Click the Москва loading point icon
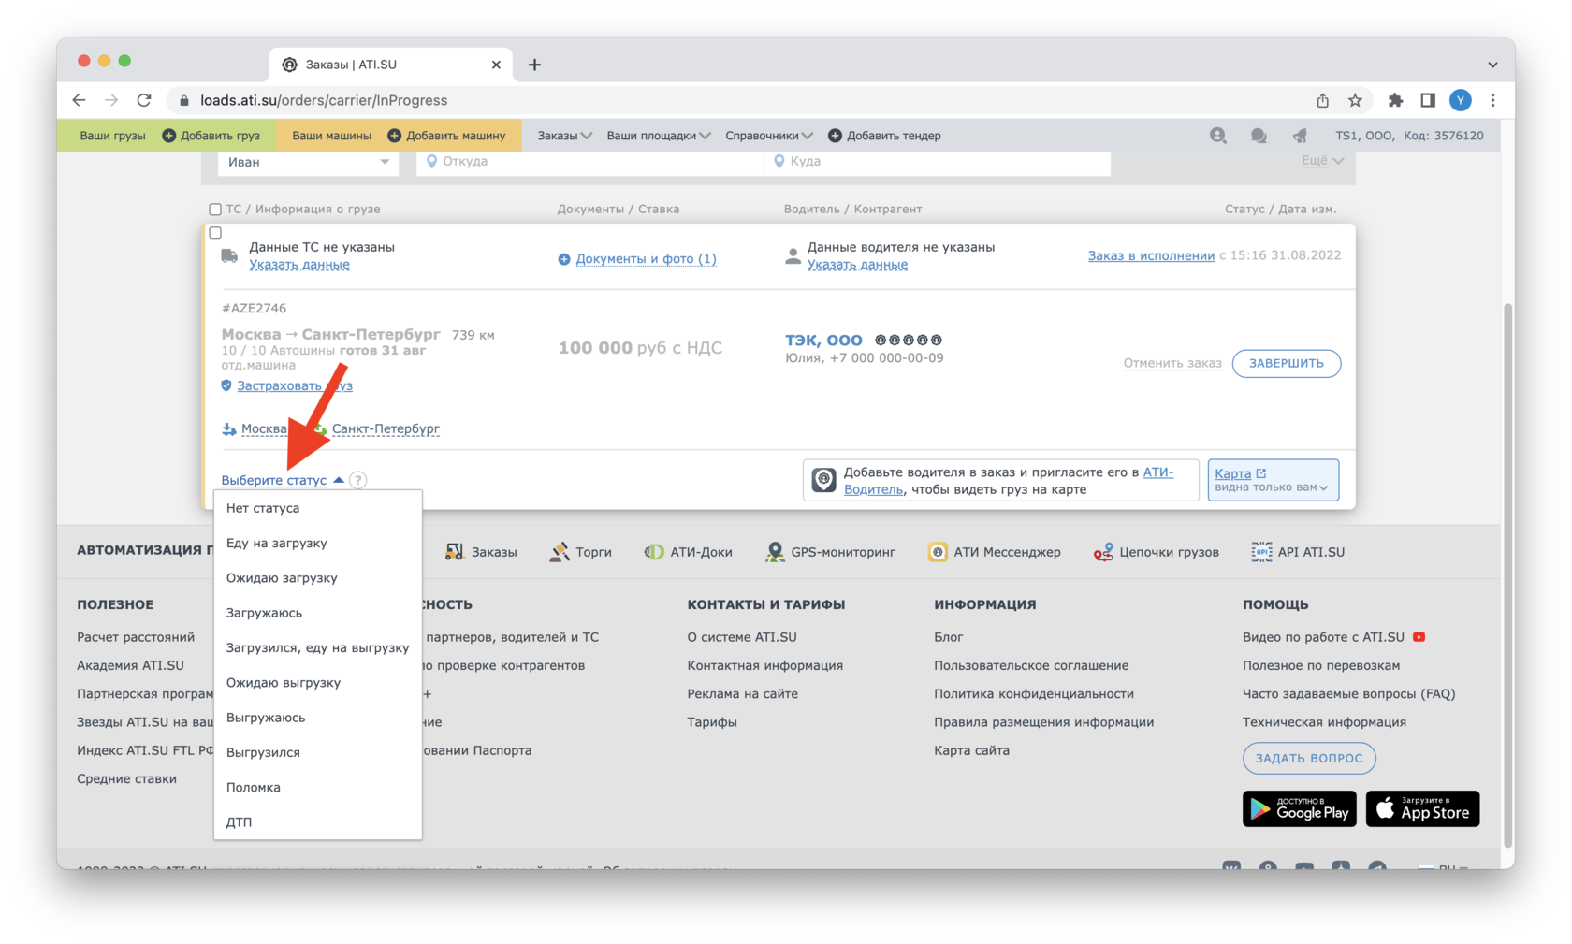 [229, 428]
